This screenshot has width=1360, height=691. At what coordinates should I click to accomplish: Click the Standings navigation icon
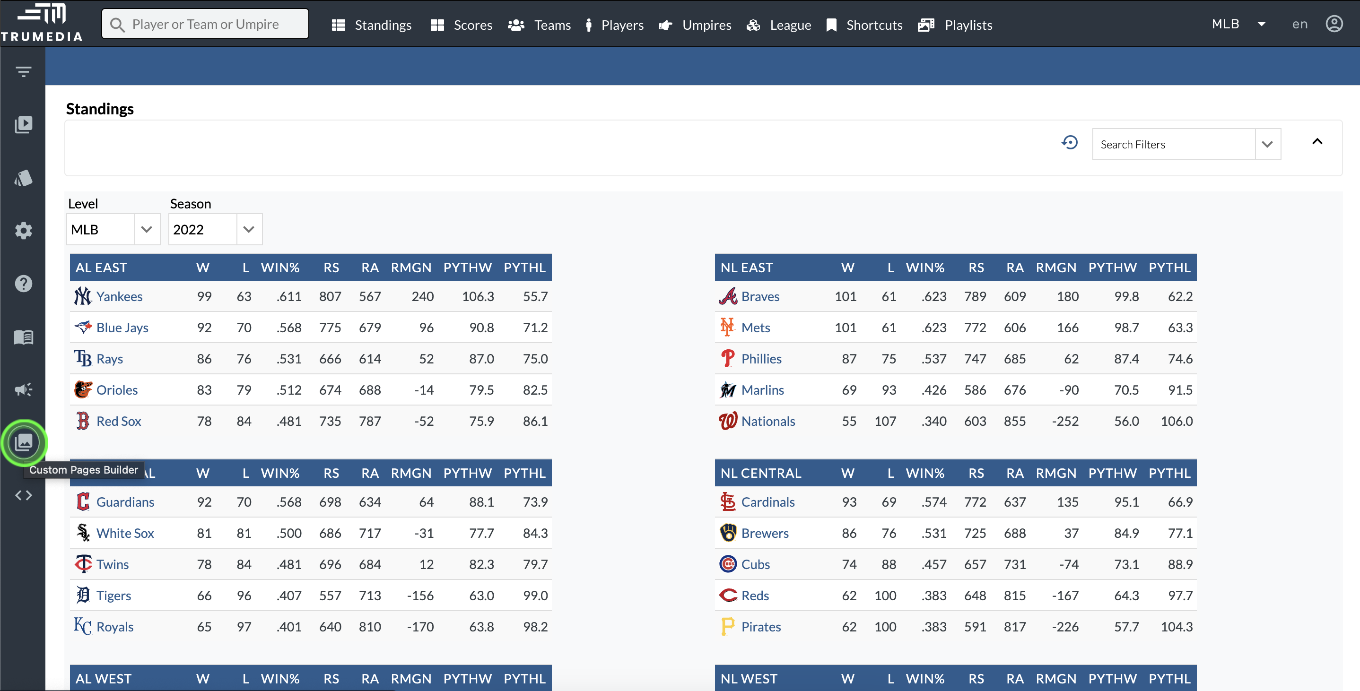tap(340, 24)
